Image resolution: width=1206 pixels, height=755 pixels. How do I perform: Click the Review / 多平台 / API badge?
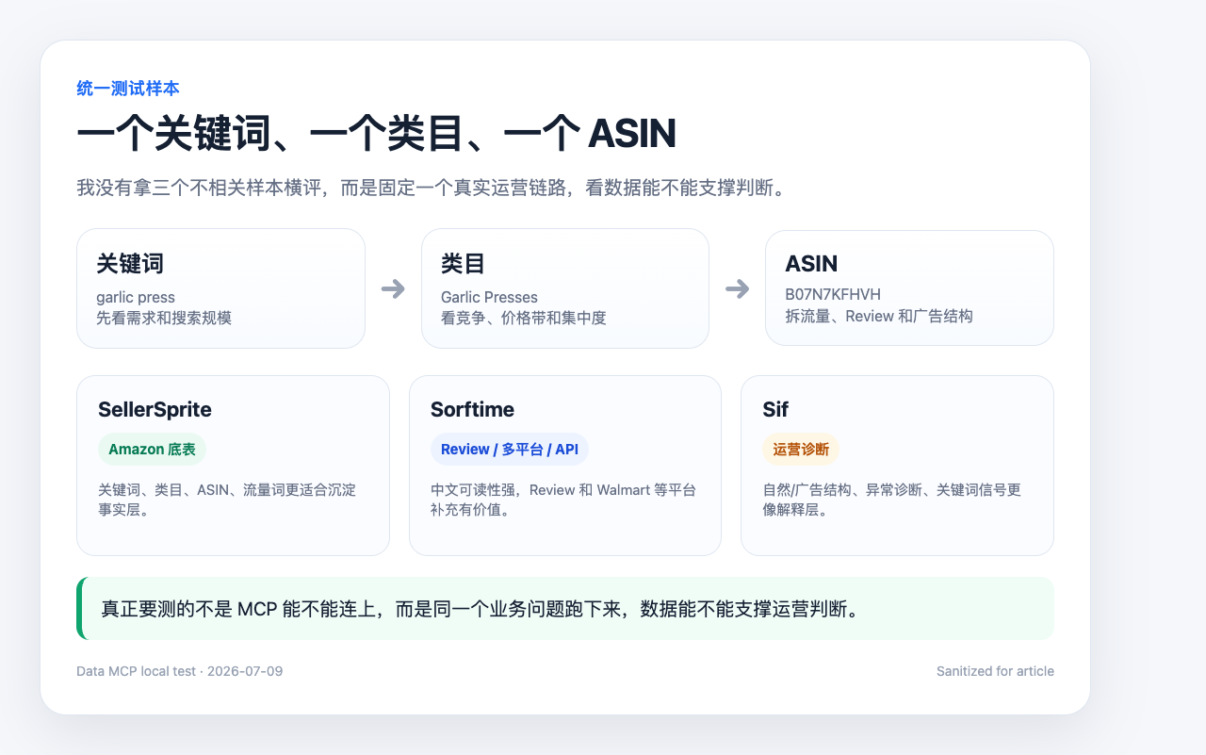(510, 450)
